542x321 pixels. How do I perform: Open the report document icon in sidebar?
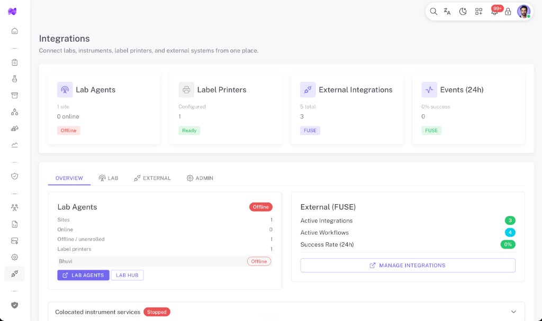[x=14, y=224]
